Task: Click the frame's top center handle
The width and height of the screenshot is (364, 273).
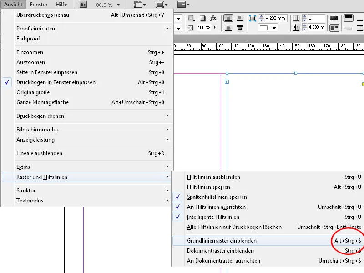Action: (295, 73)
